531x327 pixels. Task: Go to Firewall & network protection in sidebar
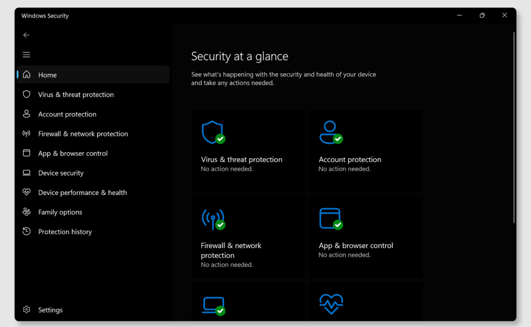[93, 134]
